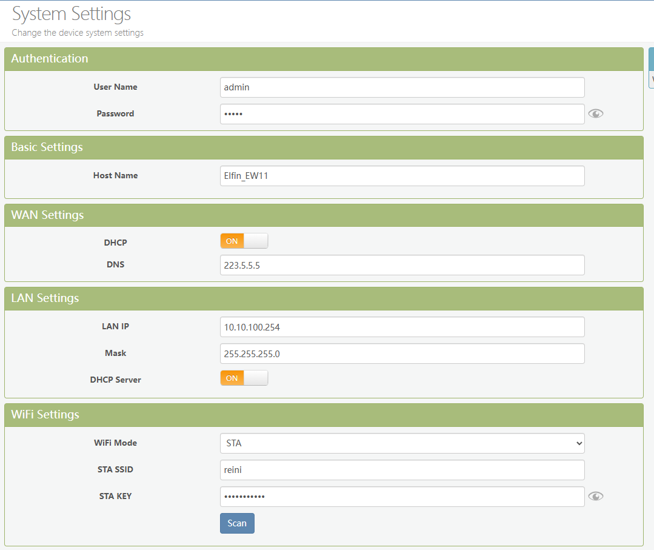Image resolution: width=654 pixels, height=550 pixels.
Task: Click into the Host Name field
Action: [x=402, y=176]
